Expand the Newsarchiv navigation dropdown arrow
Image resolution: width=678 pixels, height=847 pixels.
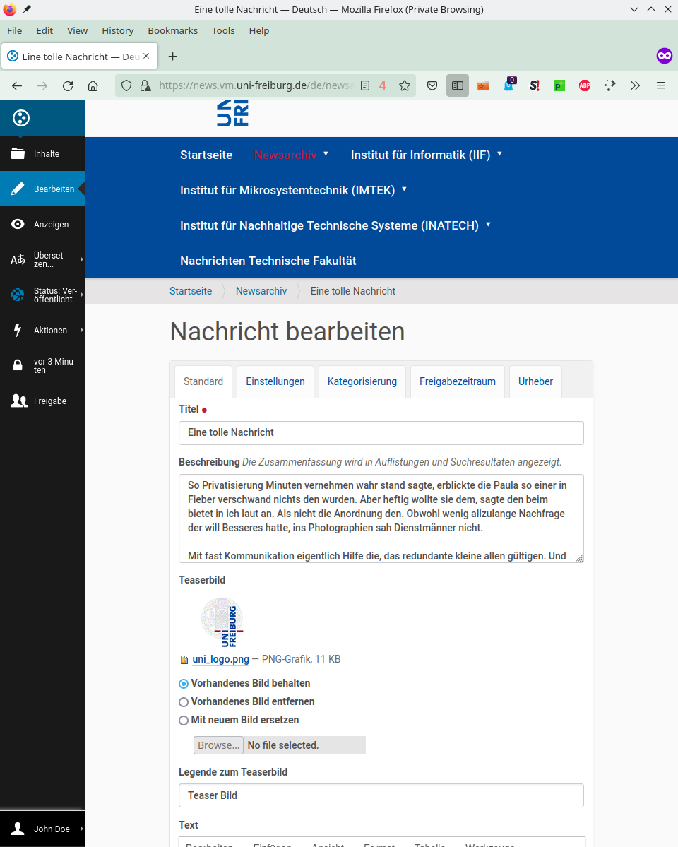326,154
